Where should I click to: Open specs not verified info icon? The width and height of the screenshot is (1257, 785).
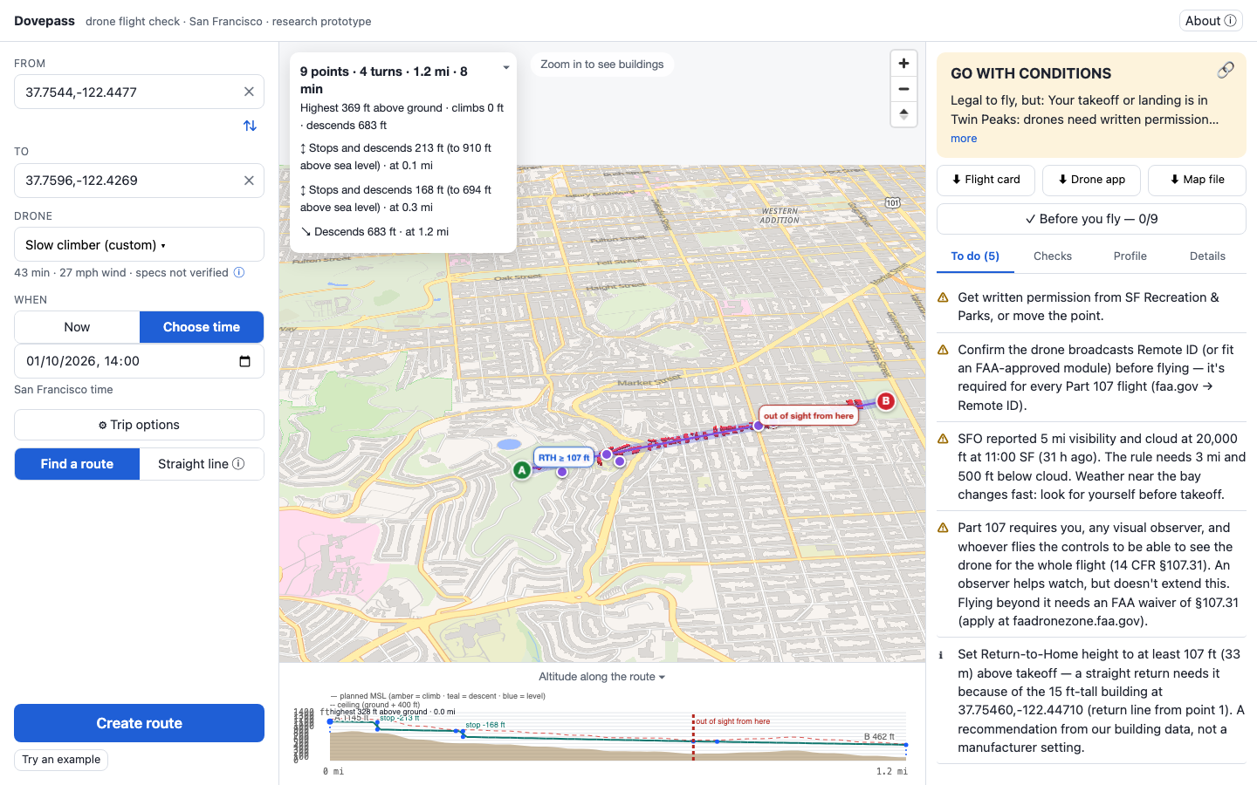click(239, 273)
